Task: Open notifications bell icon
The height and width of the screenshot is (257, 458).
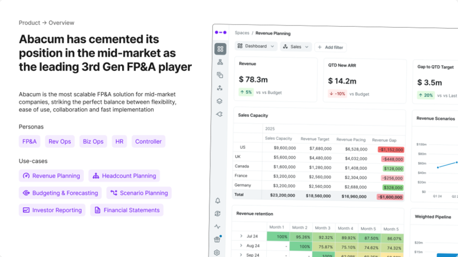Action: tap(218, 201)
